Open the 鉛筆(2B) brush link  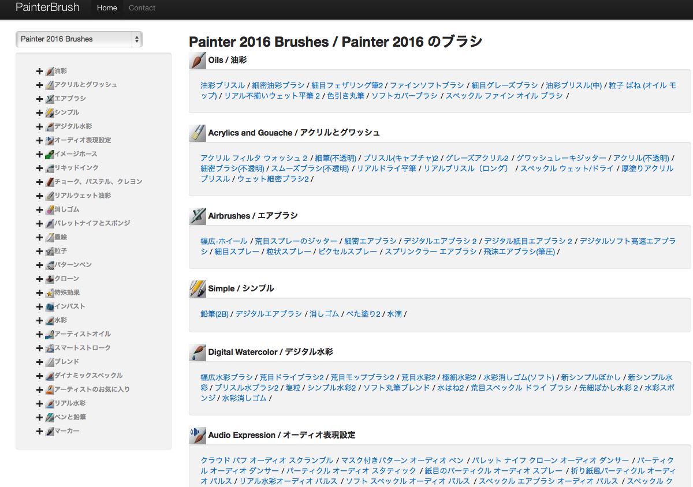pos(215,314)
